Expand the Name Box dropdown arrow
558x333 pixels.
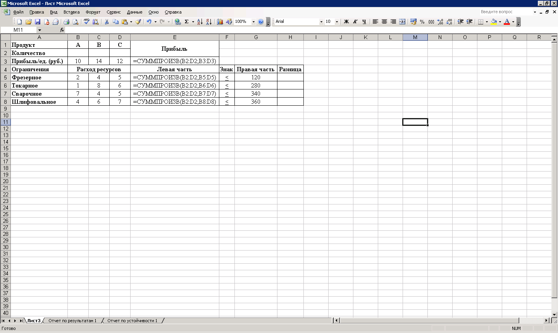point(40,30)
